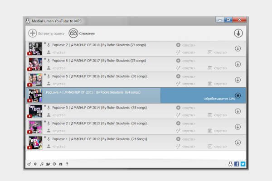272x181 pixels.
Task: Click the broom clear-list icon in status bar
Action: point(29,164)
